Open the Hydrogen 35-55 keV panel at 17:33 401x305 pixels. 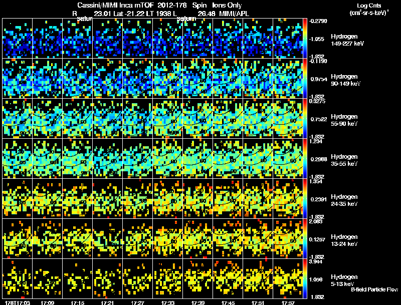pos(168,158)
